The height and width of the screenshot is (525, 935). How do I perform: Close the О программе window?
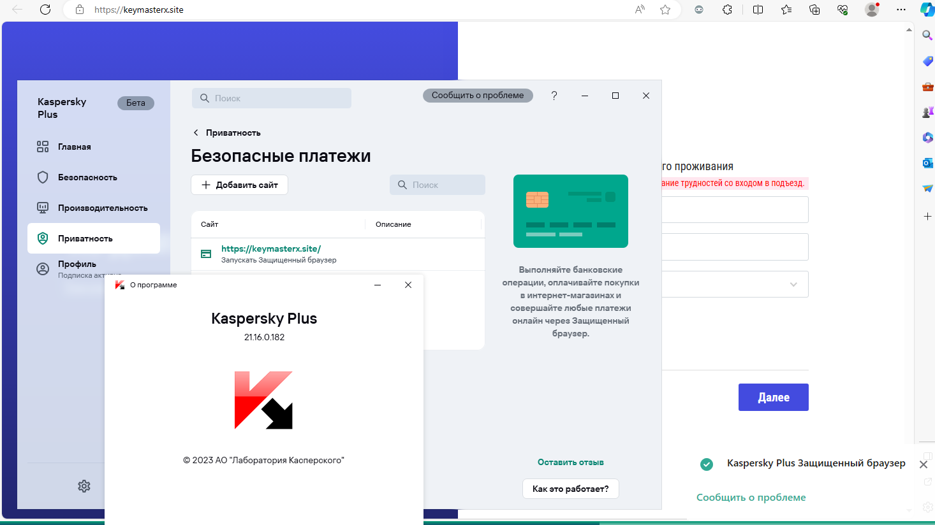[x=408, y=285]
